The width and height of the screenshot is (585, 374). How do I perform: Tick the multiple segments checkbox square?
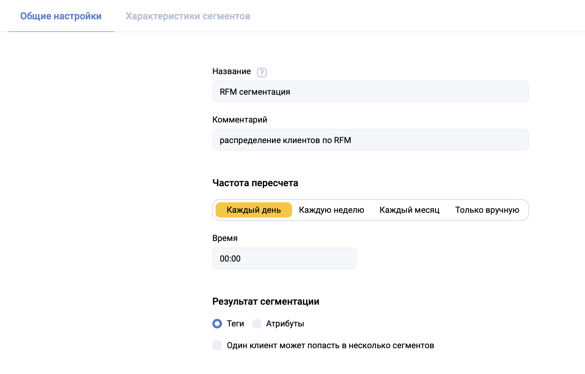pos(217,345)
